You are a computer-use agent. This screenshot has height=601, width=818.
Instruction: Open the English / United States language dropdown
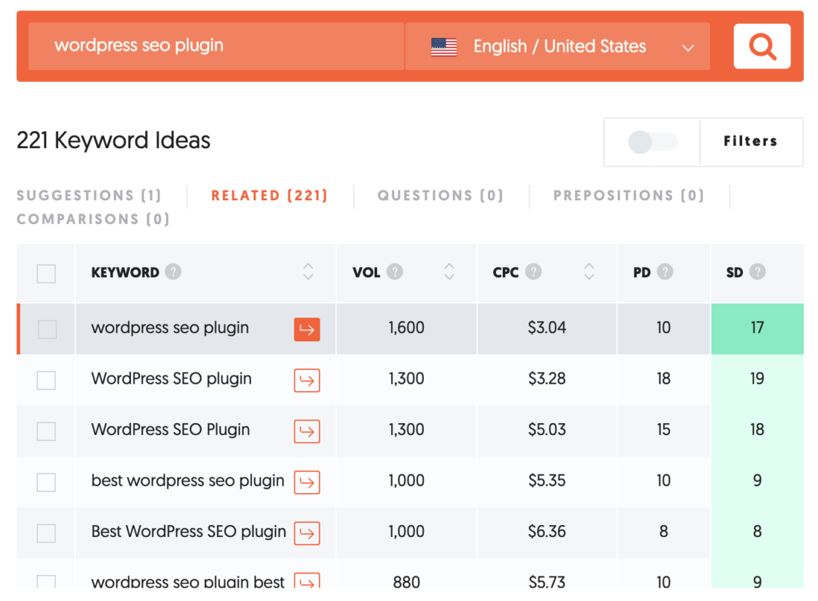(558, 46)
